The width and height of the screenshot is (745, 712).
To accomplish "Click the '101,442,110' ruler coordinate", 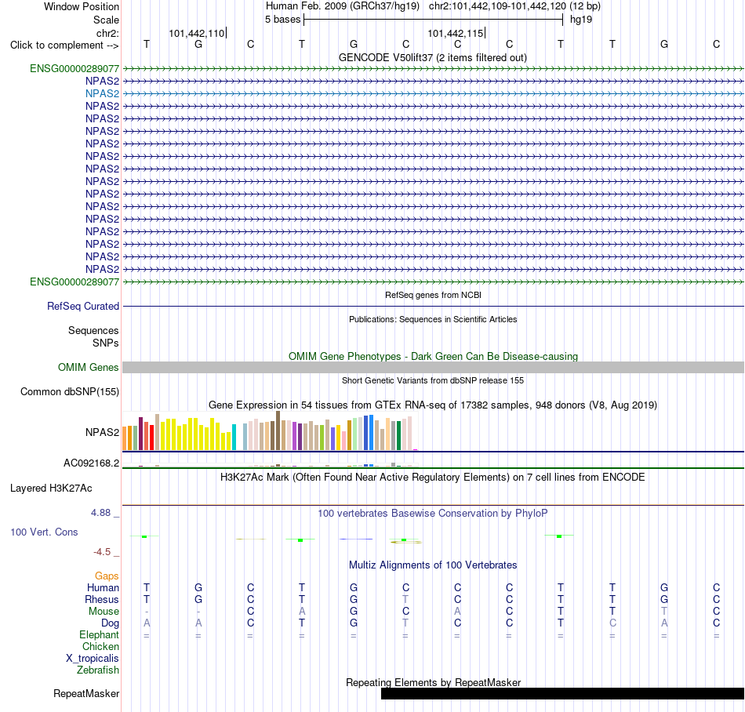I will click(x=197, y=33).
